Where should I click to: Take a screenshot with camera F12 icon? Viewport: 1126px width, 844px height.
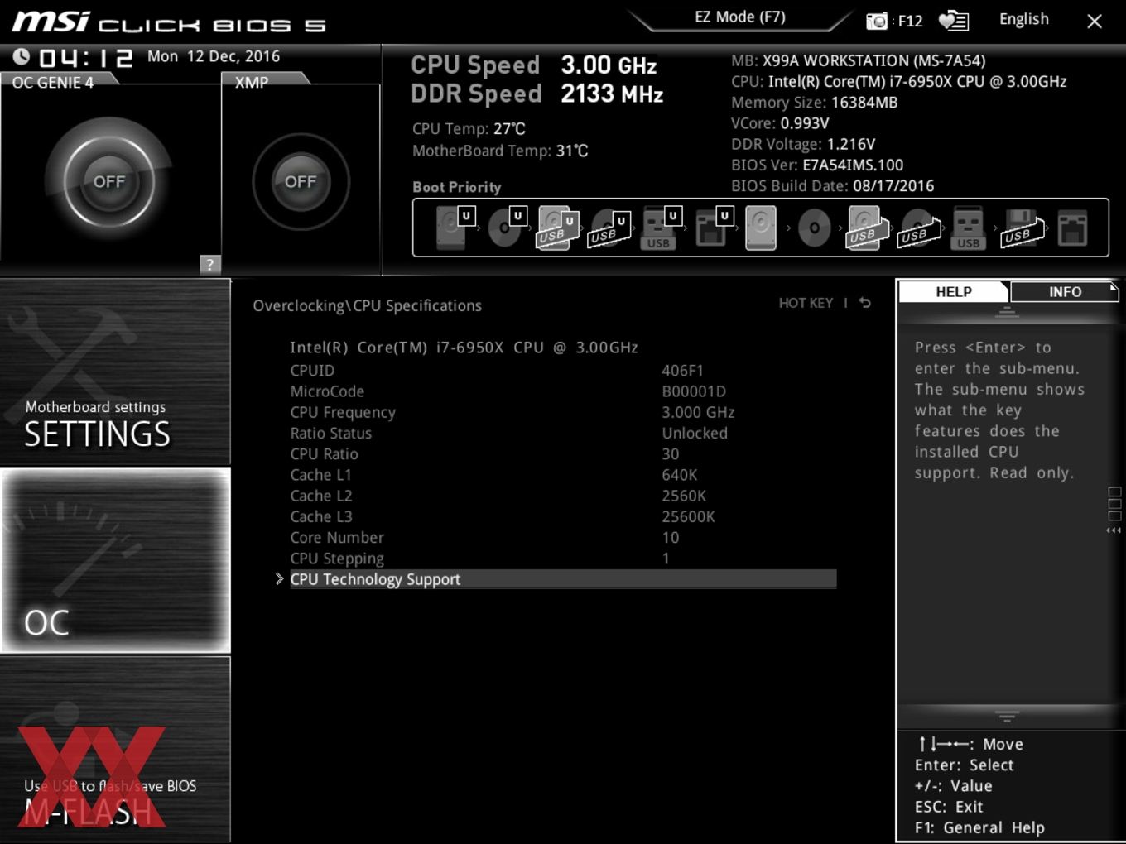[x=894, y=21]
